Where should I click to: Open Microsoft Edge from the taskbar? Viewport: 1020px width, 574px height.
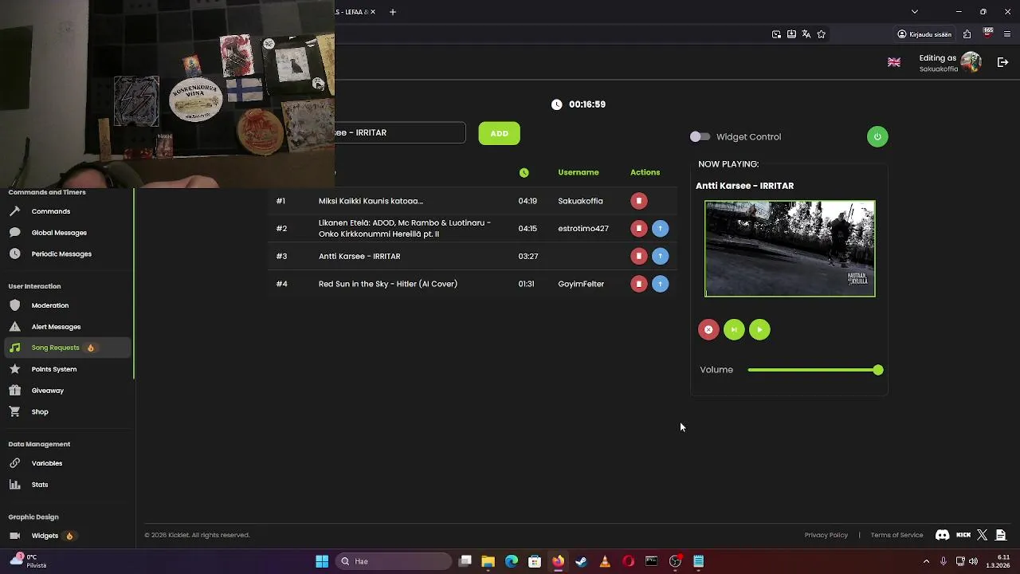[x=511, y=561]
